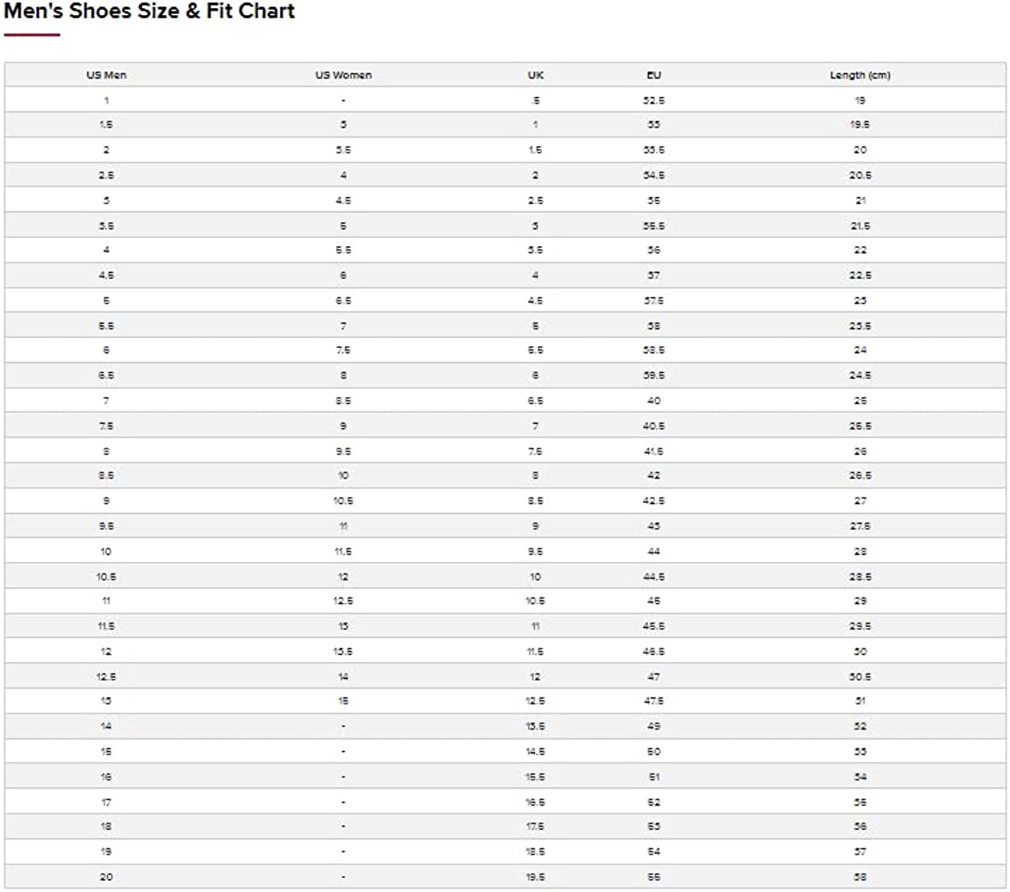Click the EU value 47 cell
Screen dimensions: 1010x892
coord(653,677)
